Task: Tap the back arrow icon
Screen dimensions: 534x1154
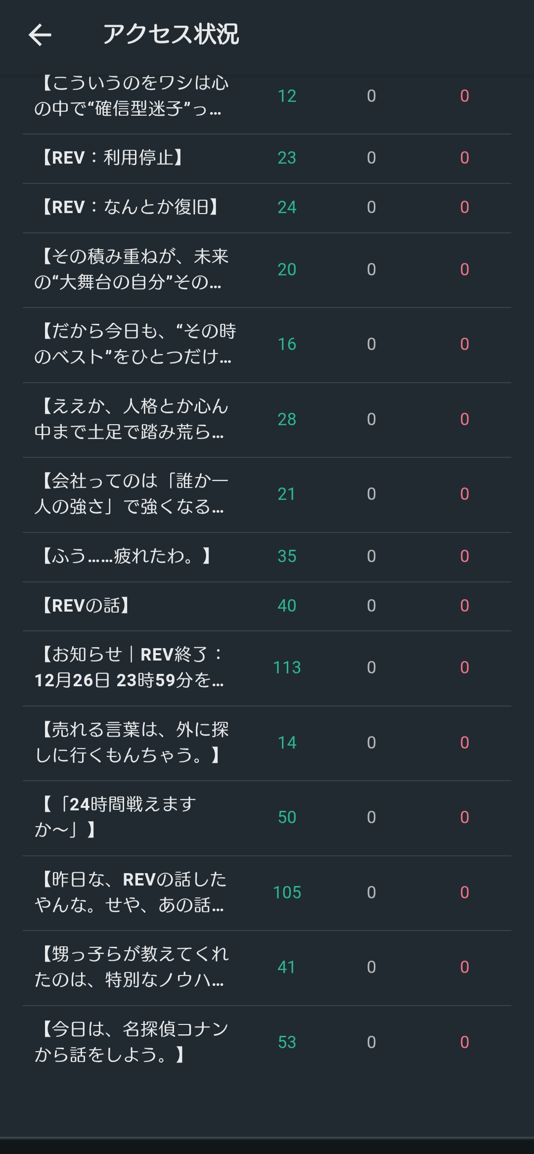Action: click(40, 35)
